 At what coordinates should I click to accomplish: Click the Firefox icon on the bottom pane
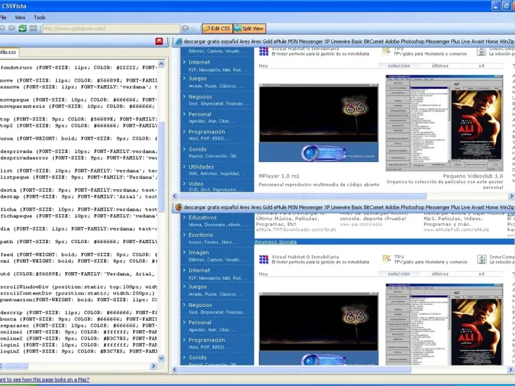click(179, 207)
